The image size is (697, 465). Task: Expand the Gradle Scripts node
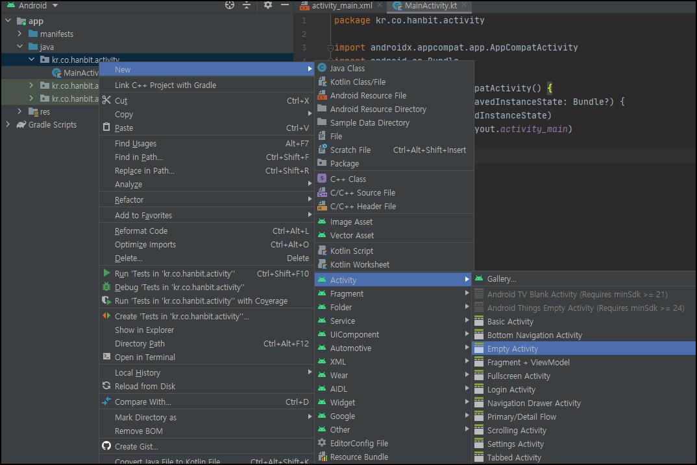coord(8,125)
